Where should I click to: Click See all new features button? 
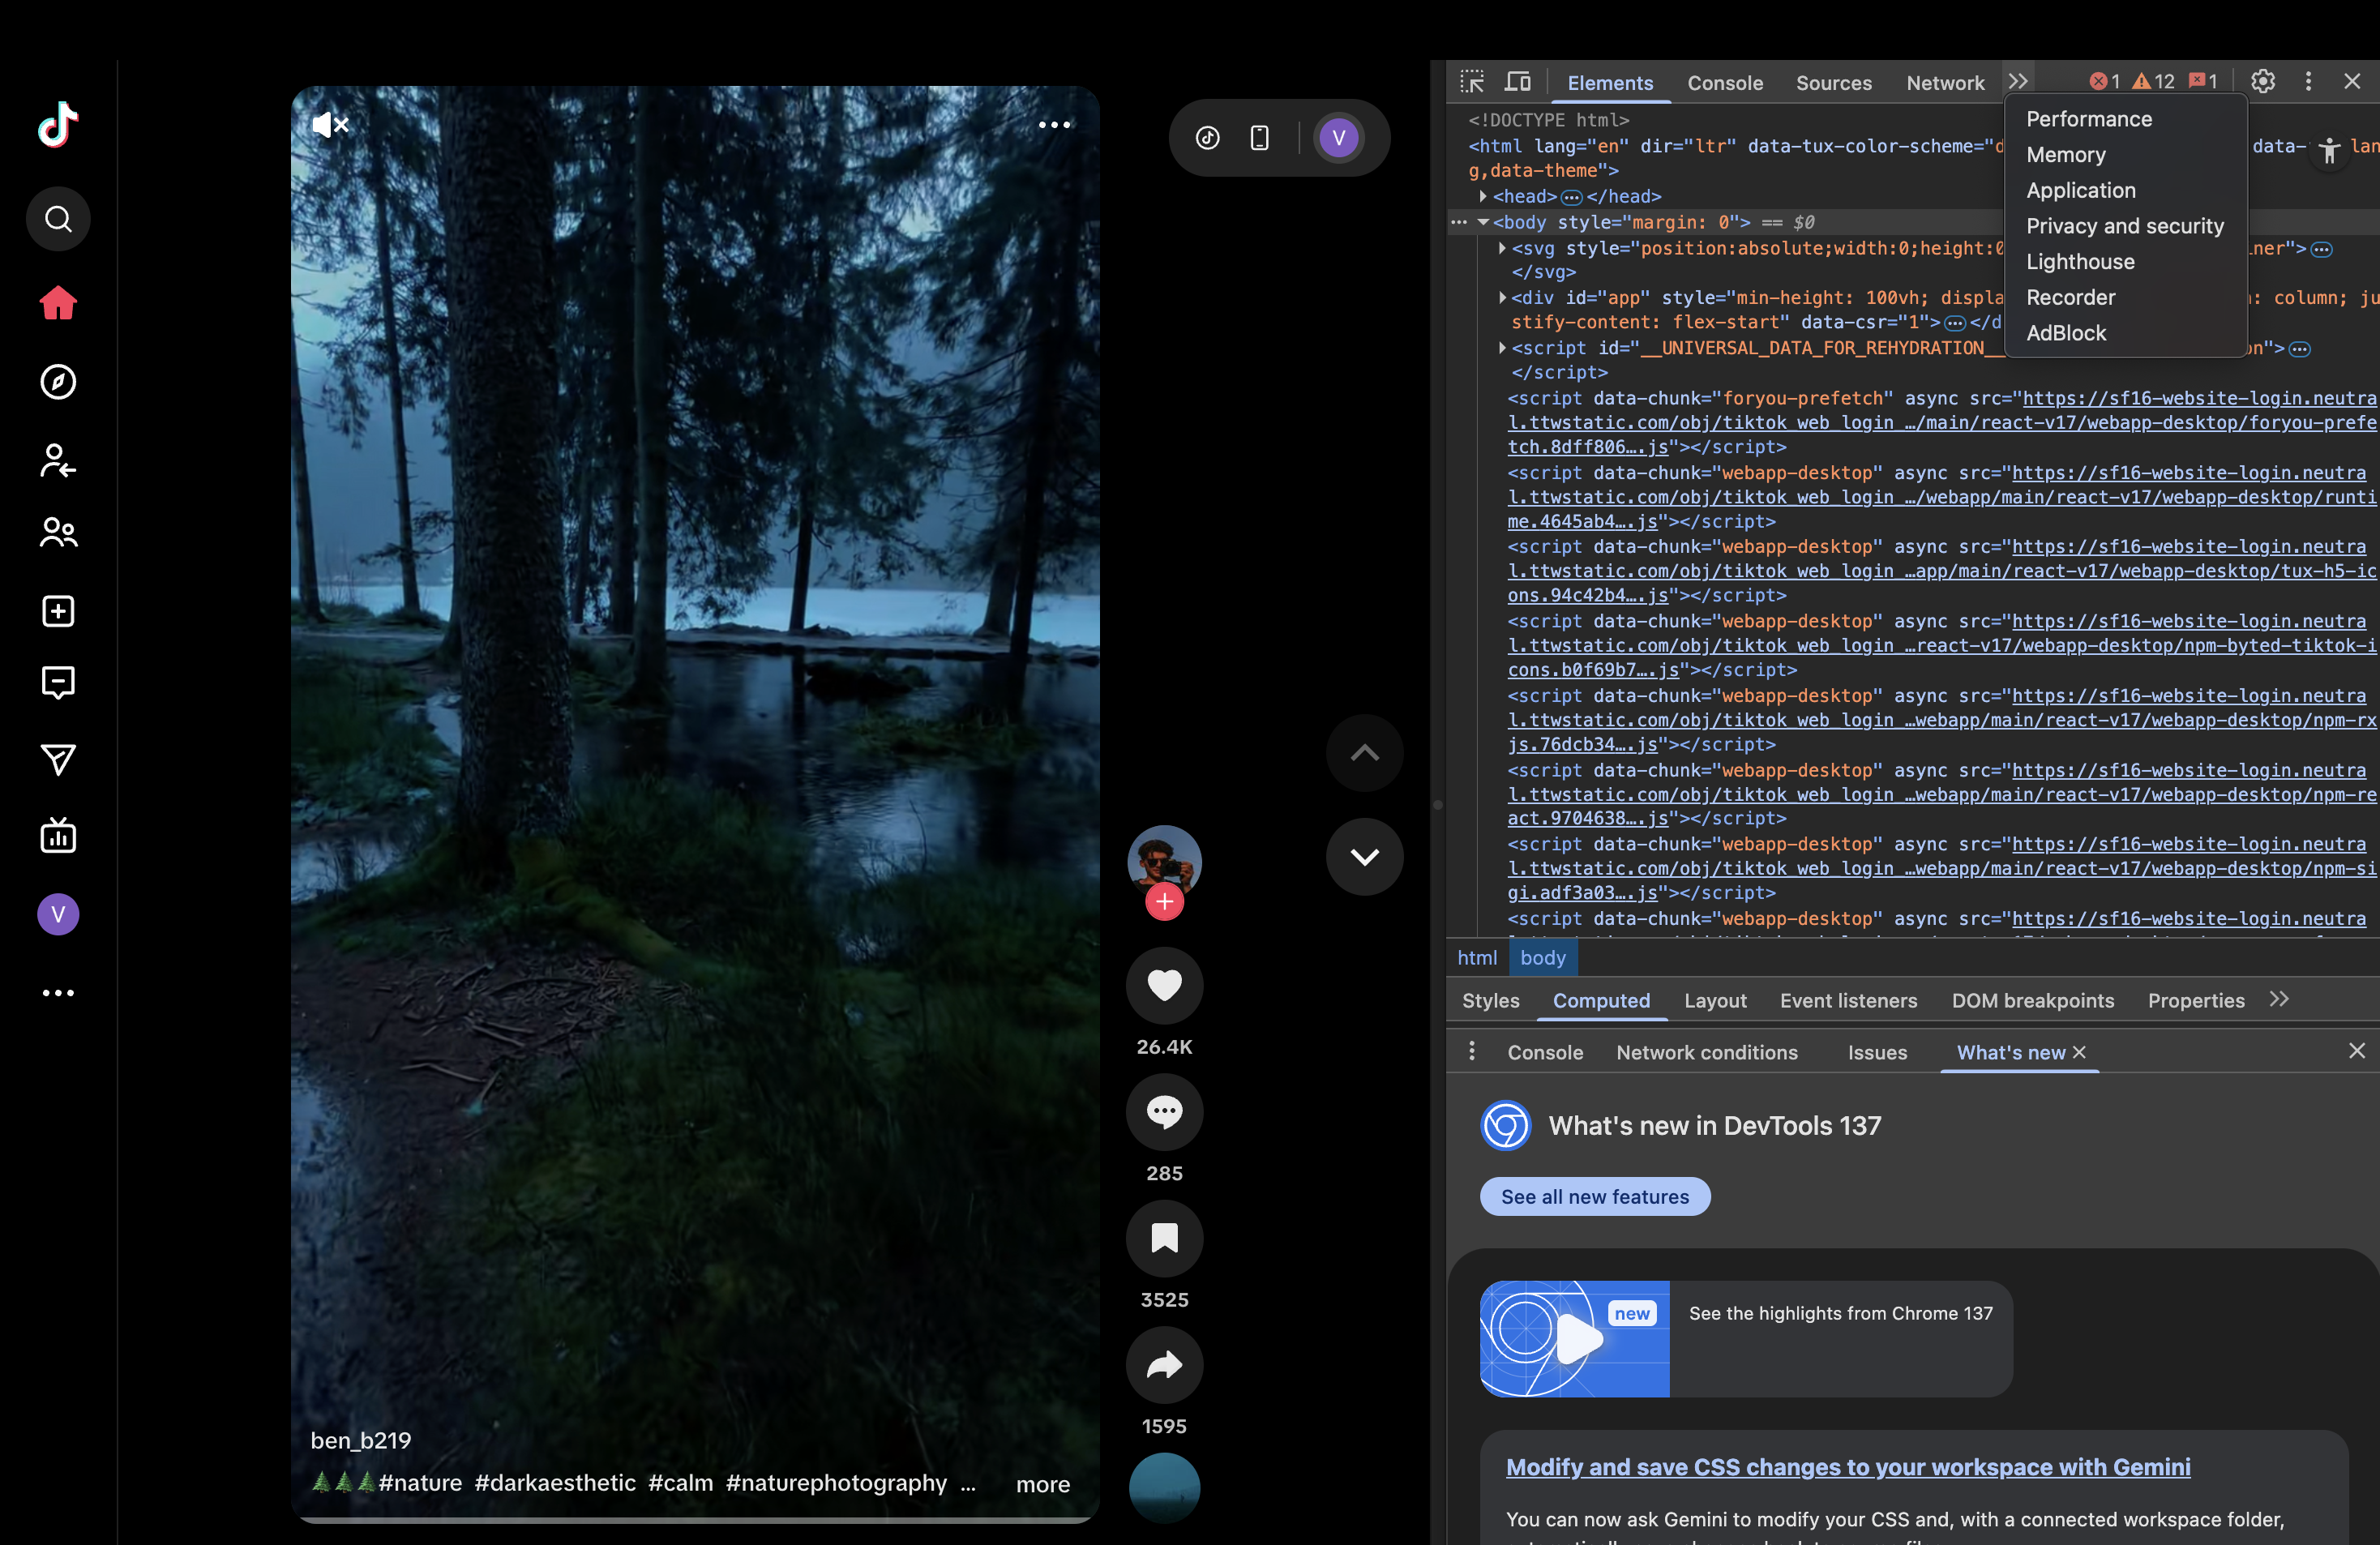pos(1594,1197)
